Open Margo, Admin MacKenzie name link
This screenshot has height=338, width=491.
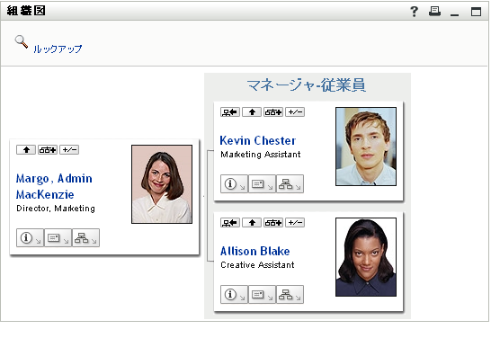pos(54,186)
